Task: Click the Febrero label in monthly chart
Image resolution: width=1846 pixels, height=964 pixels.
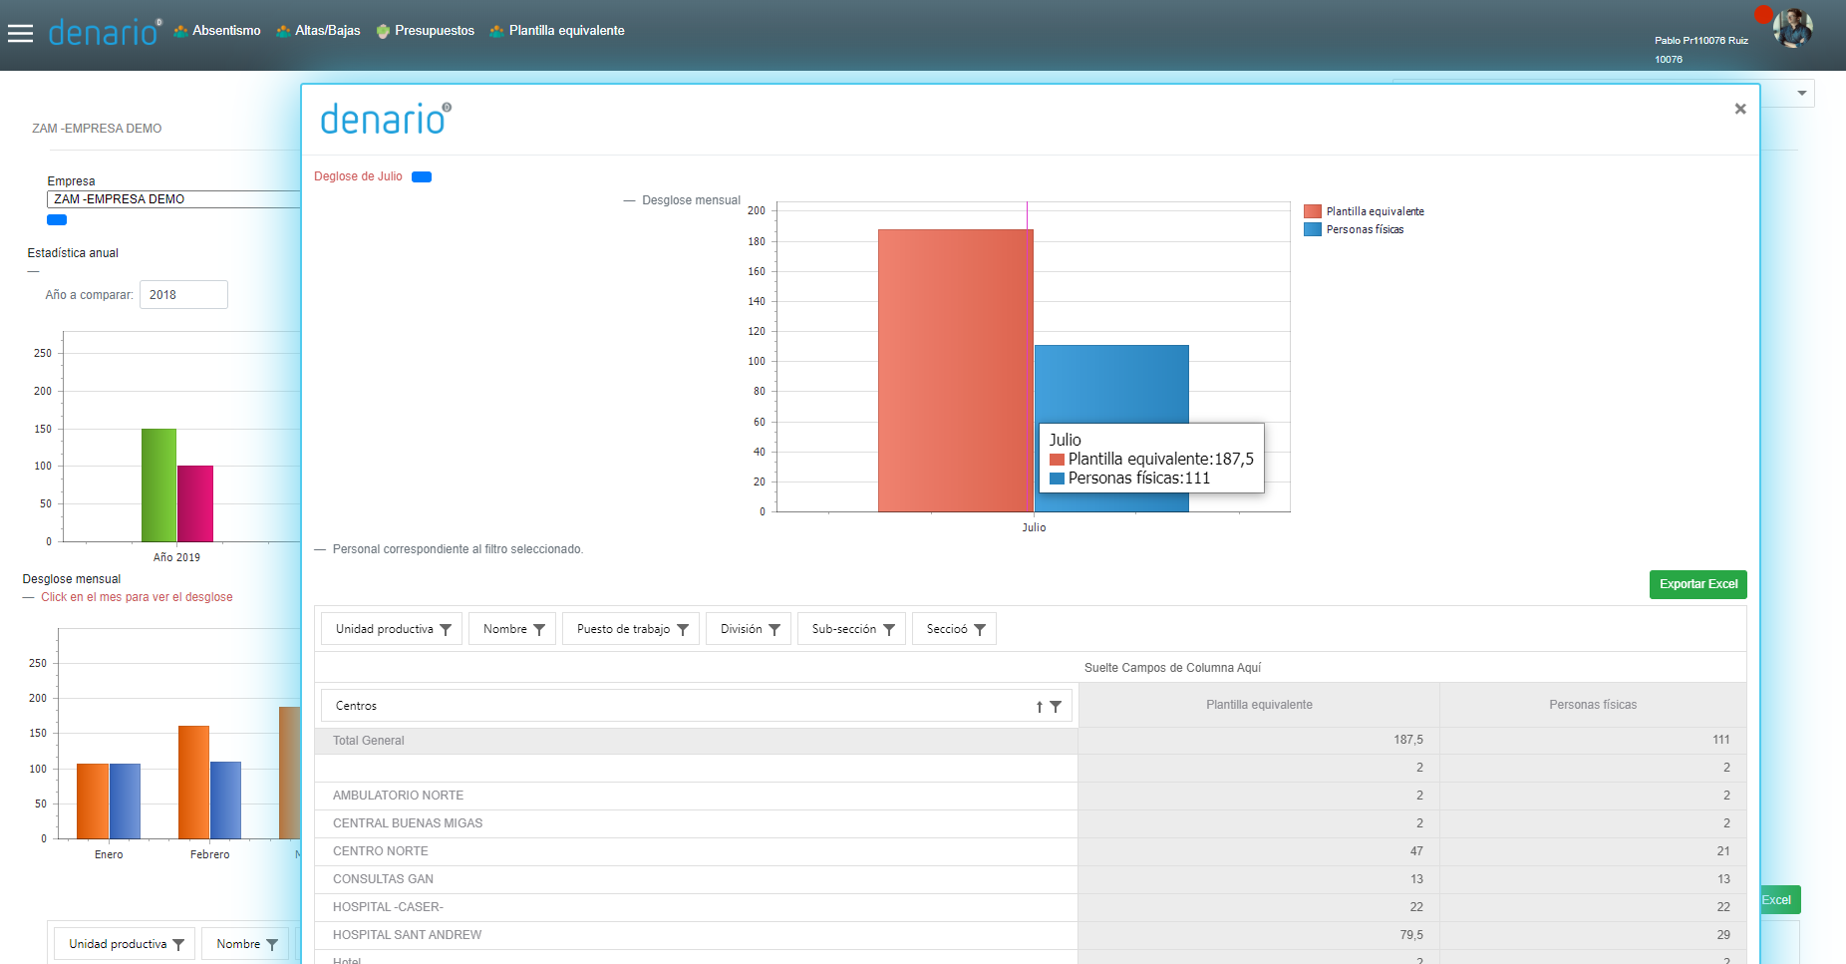Action: pyautogui.click(x=210, y=855)
